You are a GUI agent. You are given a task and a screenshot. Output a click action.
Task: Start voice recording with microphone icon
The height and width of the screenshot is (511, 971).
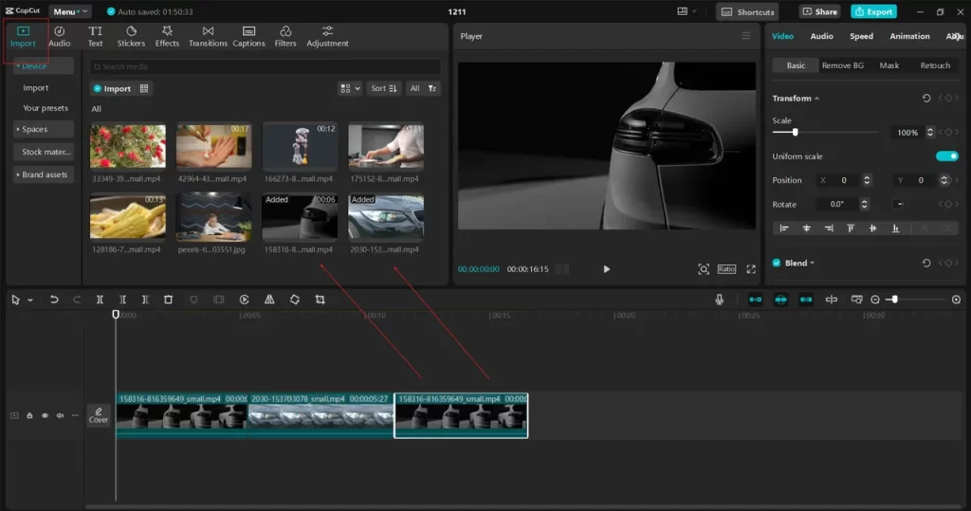click(720, 300)
